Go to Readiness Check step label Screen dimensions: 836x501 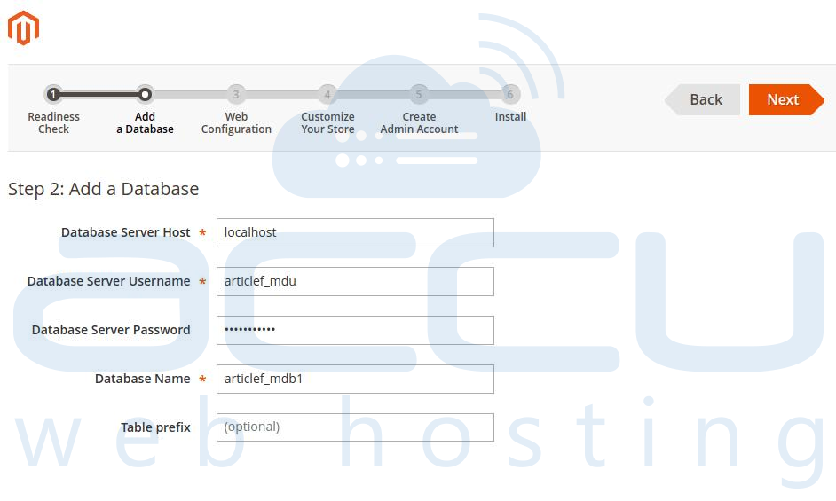(53, 122)
